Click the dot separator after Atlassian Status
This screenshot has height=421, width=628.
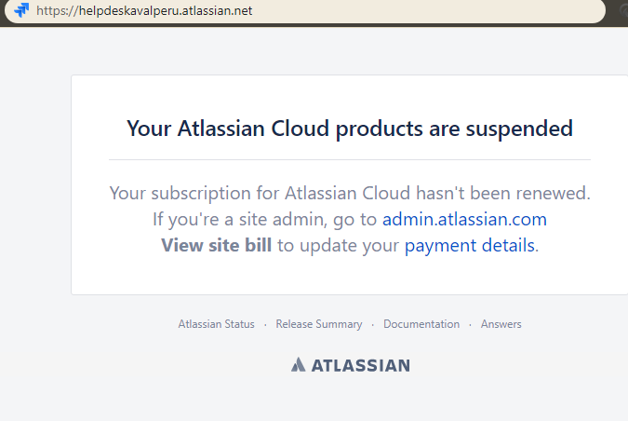pyautogui.click(x=265, y=325)
